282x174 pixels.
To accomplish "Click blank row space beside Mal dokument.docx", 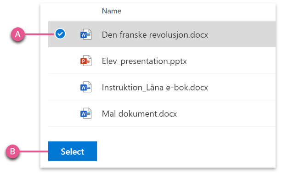I will [226, 113].
